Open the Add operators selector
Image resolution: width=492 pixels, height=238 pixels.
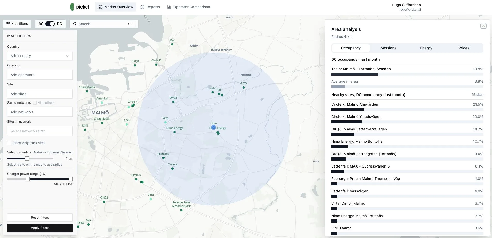pyautogui.click(x=40, y=75)
